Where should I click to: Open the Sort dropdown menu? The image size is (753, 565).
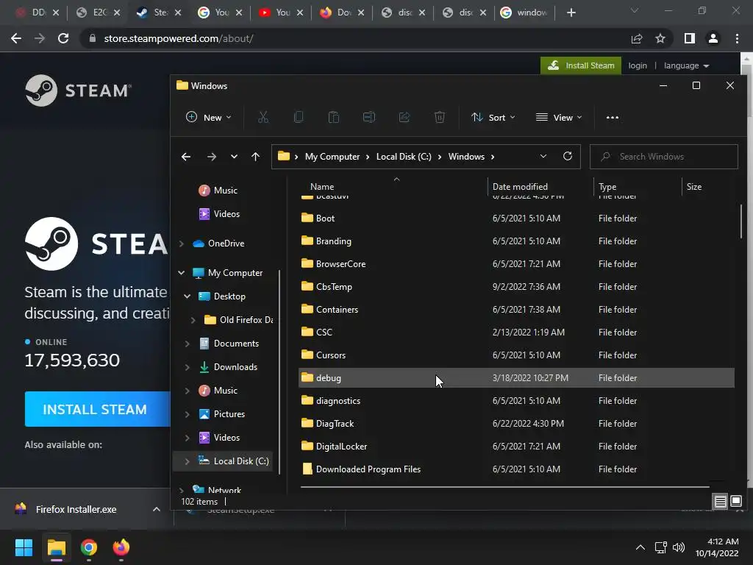pyautogui.click(x=493, y=117)
